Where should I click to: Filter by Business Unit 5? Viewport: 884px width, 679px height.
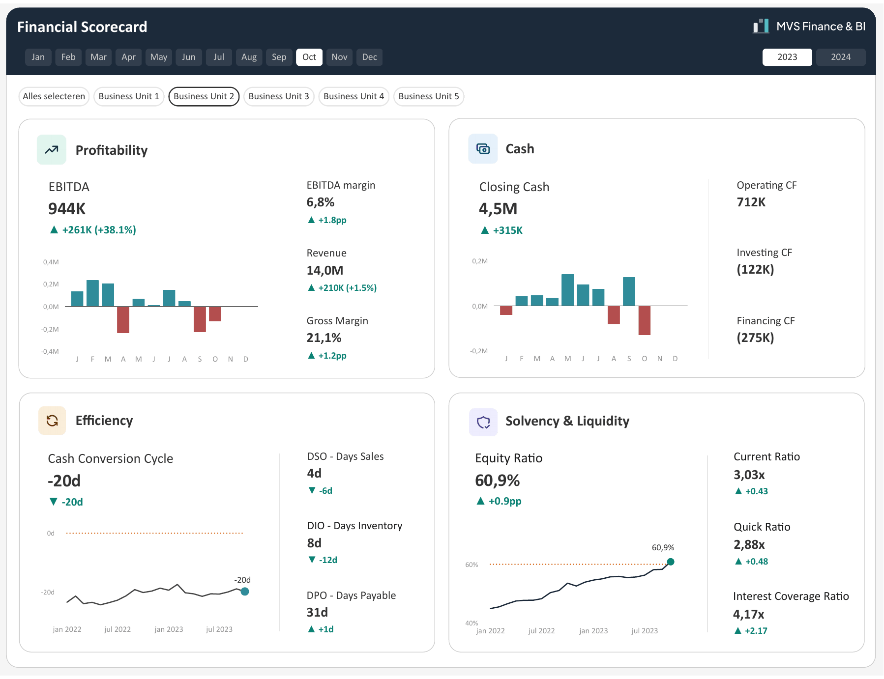(x=429, y=96)
